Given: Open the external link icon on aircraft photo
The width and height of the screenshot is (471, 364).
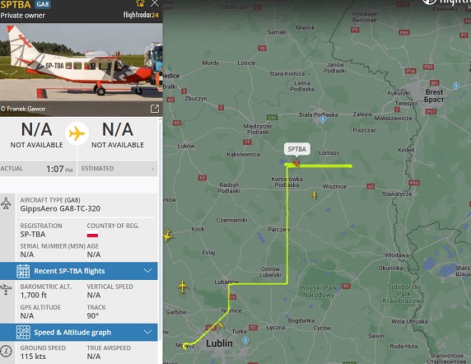Looking at the screenshot, I should click(155, 109).
